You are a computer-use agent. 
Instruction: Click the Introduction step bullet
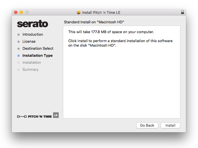point(19,35)
